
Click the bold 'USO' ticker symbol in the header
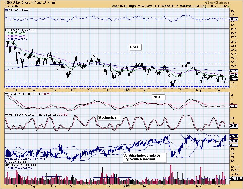[8, 2]
